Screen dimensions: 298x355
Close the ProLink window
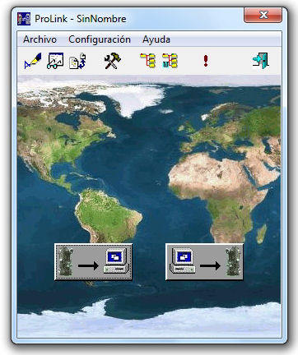[x=263, y=15]
